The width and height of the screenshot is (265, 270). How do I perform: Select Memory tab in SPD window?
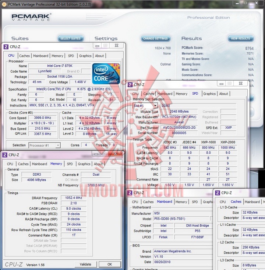point(181,94)
